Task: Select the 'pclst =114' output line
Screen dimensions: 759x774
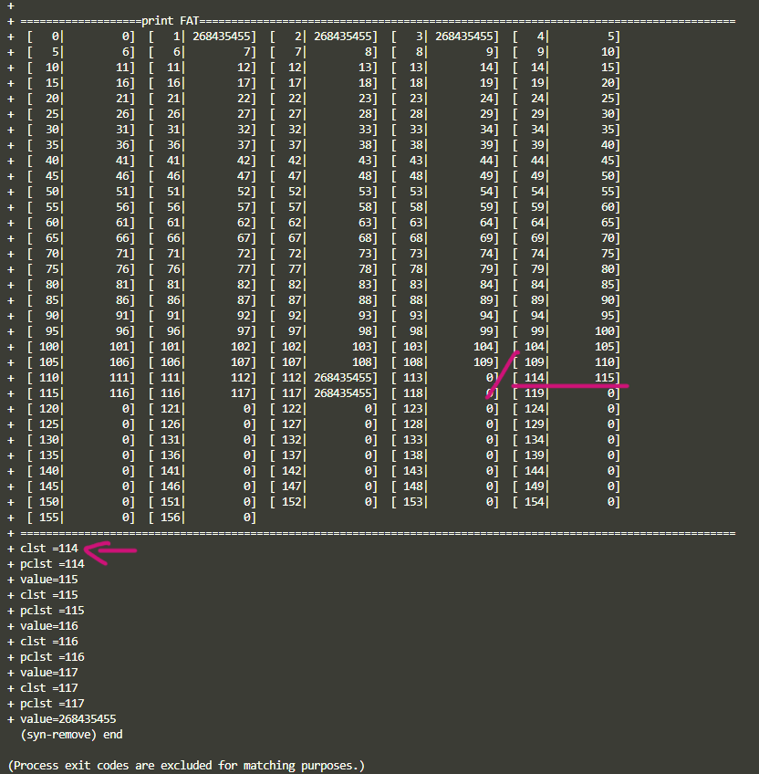Action: click(52, 564)
